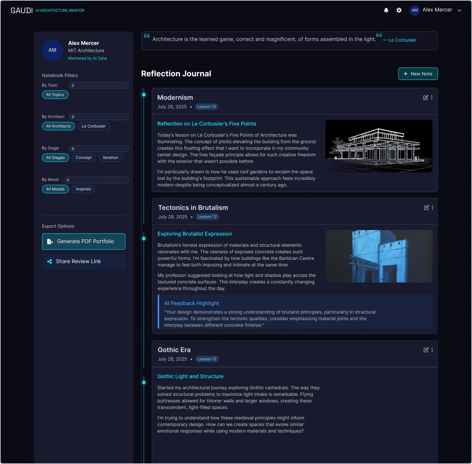Toggle the Inspired mood chip
This screenshot has width=472, height=464.
83,189
